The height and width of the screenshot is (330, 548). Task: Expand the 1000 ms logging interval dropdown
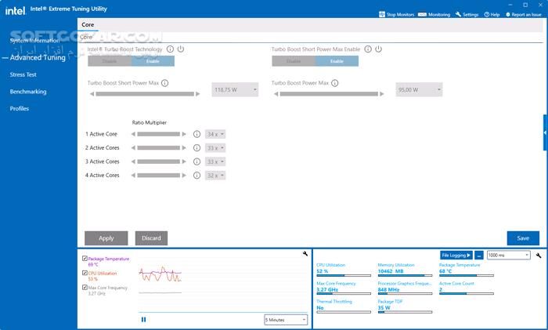click(x=508, y=255)
